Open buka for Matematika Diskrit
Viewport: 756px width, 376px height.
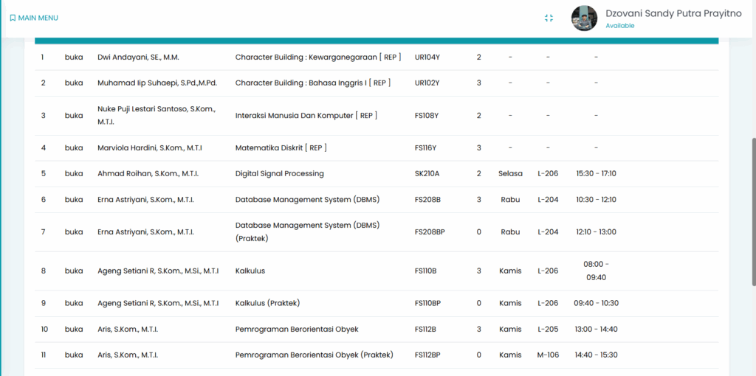pos(74,147)
